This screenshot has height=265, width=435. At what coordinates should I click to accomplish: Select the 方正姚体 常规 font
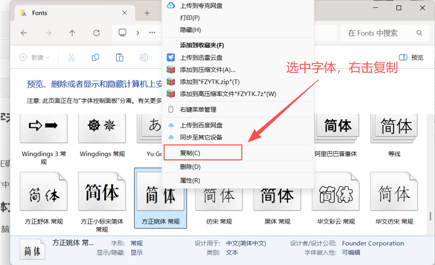click(160, 198)
